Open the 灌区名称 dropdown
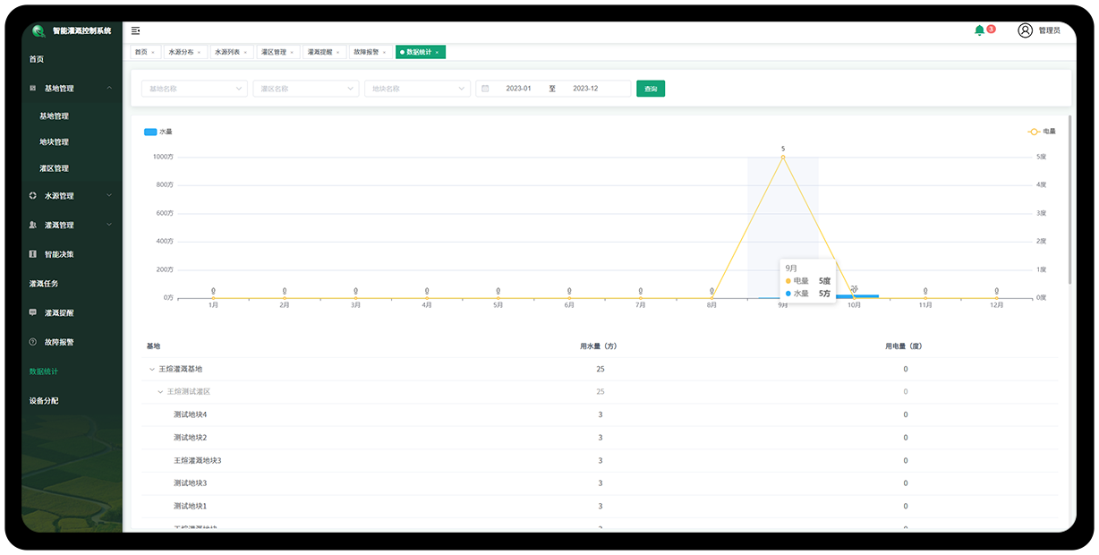Viewport: 1099px width, 555px height. coord(305,89)
